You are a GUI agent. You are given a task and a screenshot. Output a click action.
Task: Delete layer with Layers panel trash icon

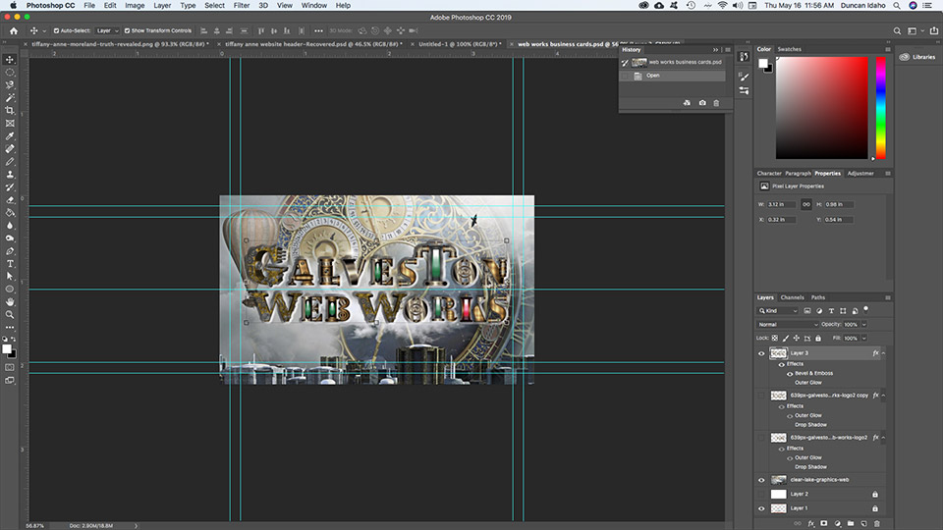click(x=877, y=523)
